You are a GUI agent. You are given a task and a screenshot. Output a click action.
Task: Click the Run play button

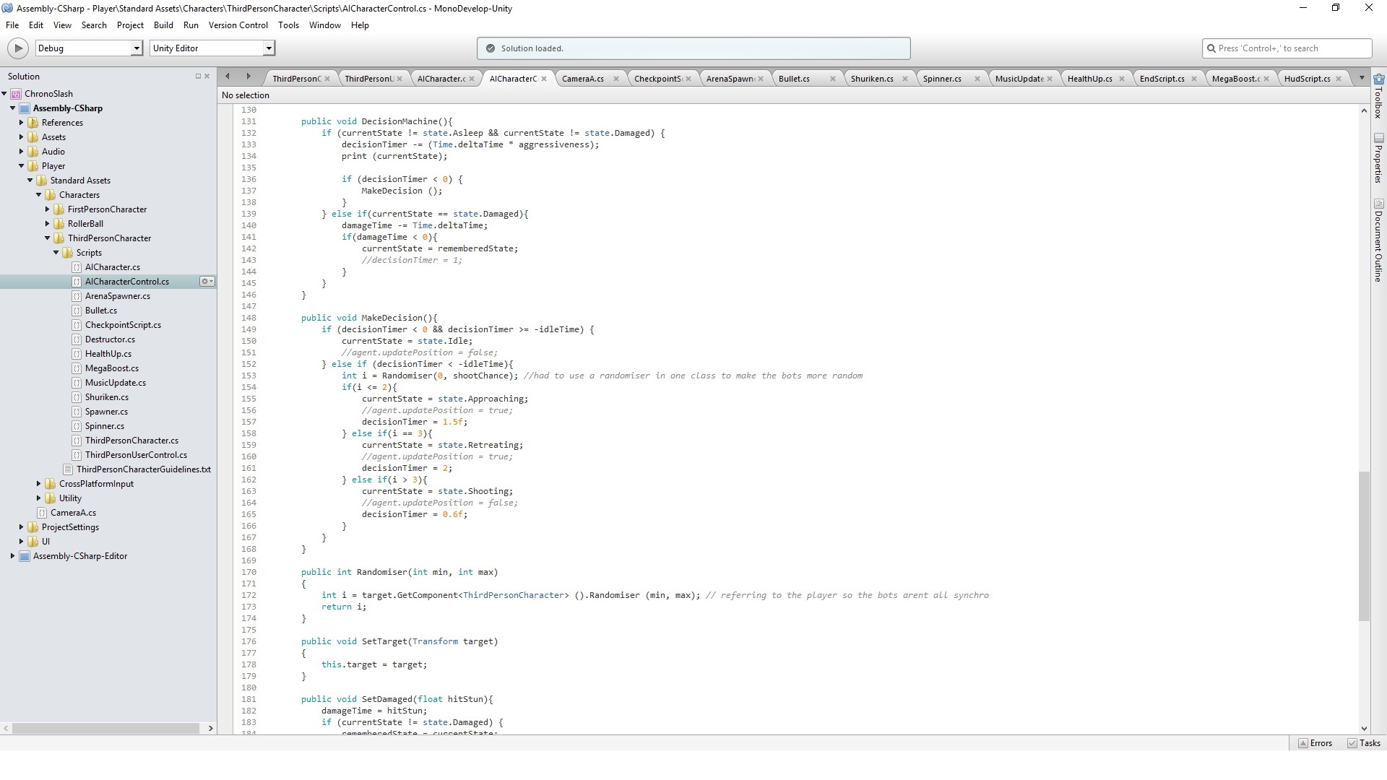(17, 48)
